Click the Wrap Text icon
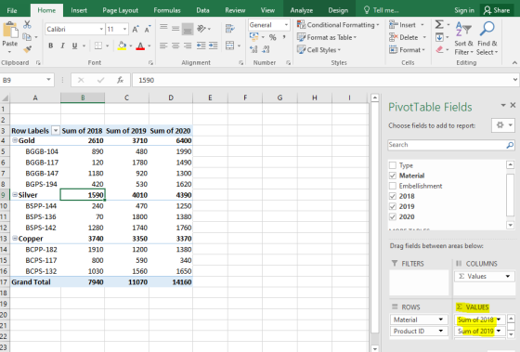The width and height of the screenshot is (520, 352). coord(229,29)
